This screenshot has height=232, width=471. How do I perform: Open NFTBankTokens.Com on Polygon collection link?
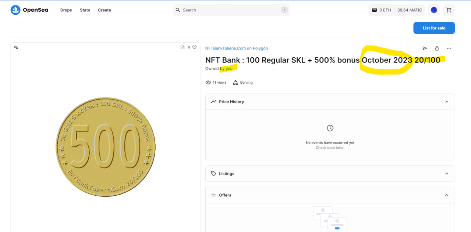point(236,48)
